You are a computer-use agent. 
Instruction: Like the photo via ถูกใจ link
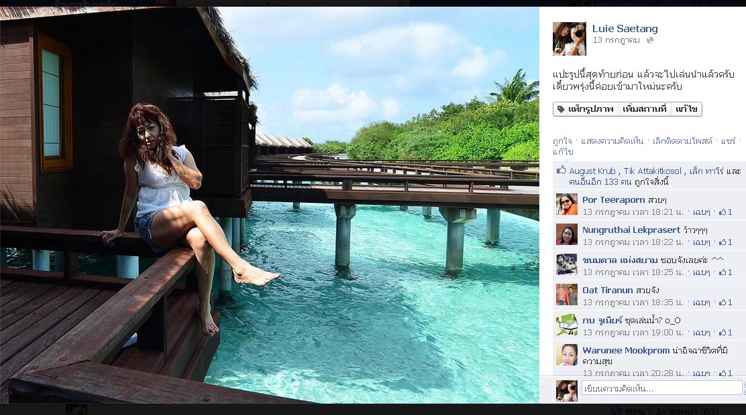(x=562, y=141)
